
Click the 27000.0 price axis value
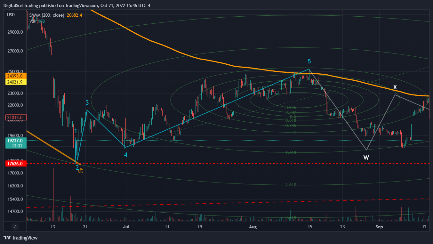15,51
